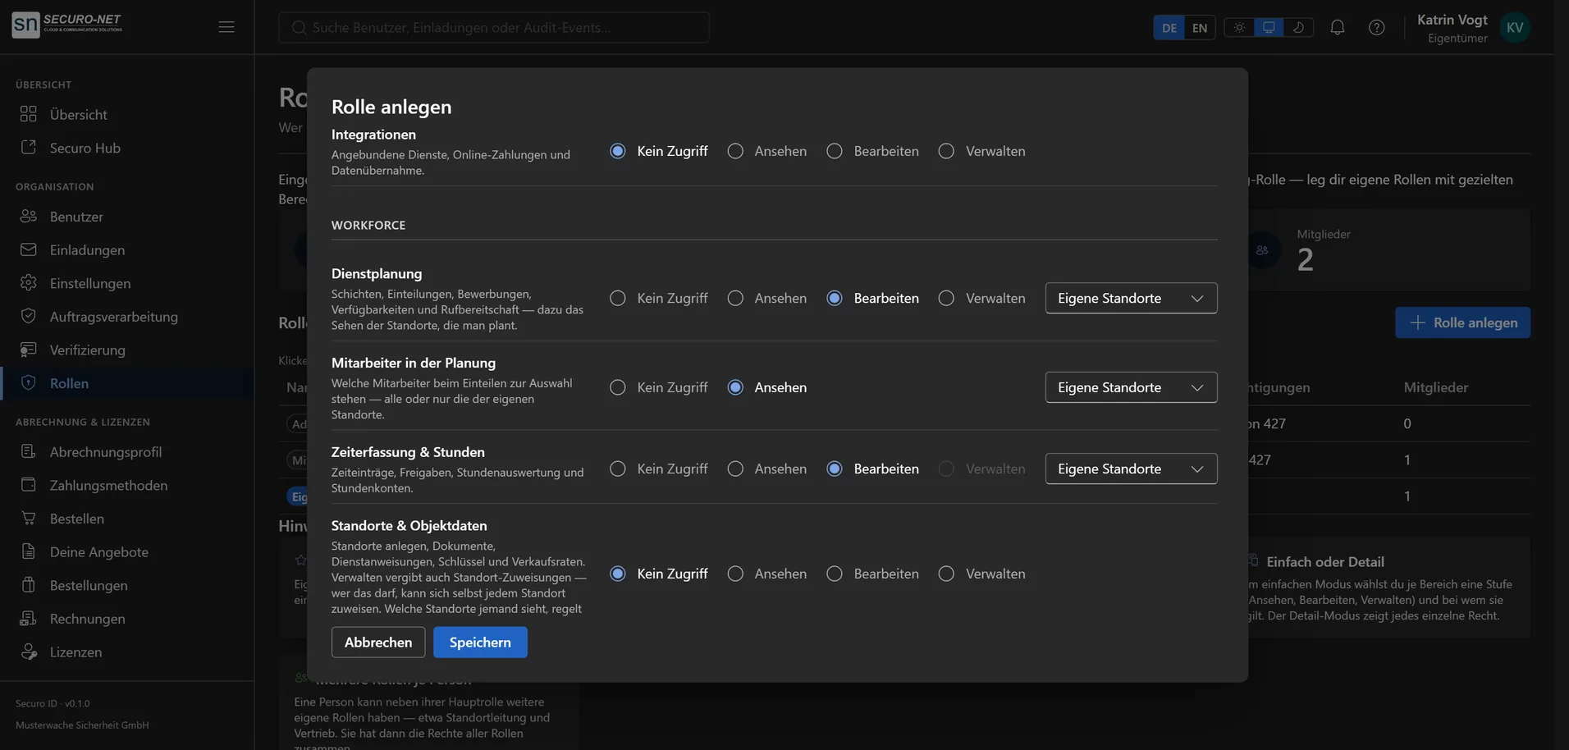Click the search input field
The width and height of the screenshot is (1569, 750).
pyautogui.click(x=494, y=27)
